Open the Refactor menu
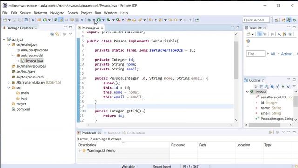This screenshot has width=298, height=168. pos(41,13)
